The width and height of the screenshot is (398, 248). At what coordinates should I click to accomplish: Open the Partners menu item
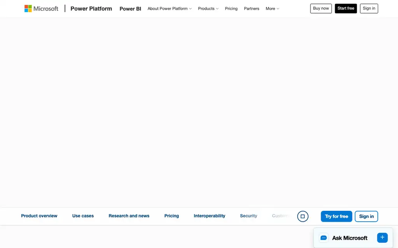(251, 9)
